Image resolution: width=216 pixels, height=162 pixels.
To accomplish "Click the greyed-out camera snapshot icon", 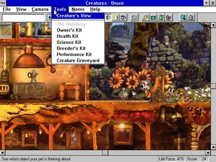I will point(134,18).
